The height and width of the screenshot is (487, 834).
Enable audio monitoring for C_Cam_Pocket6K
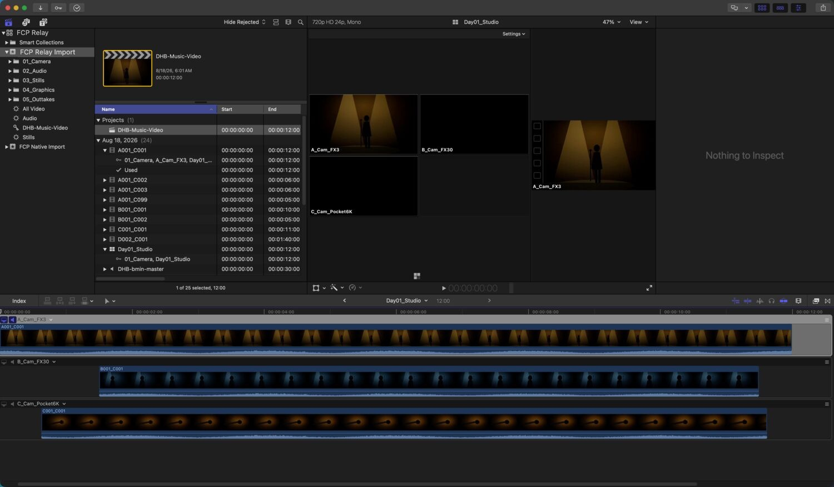pos(12,404)
